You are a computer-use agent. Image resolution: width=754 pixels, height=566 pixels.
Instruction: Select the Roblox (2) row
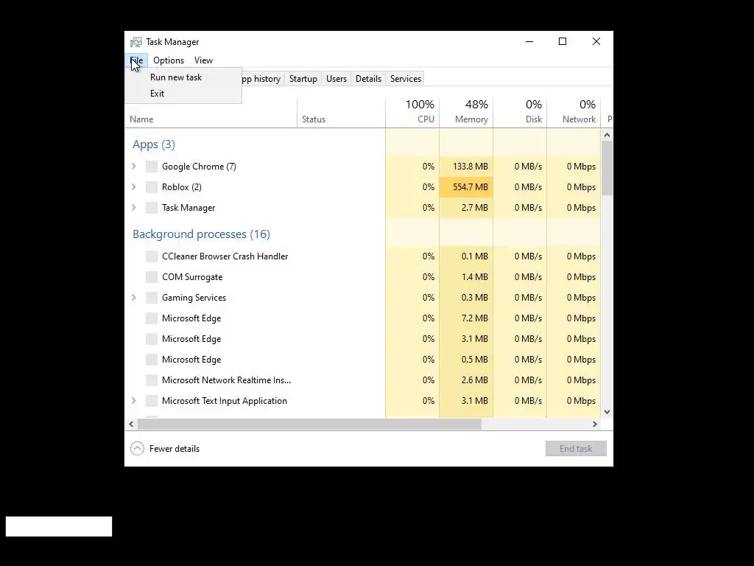point(363,187)
